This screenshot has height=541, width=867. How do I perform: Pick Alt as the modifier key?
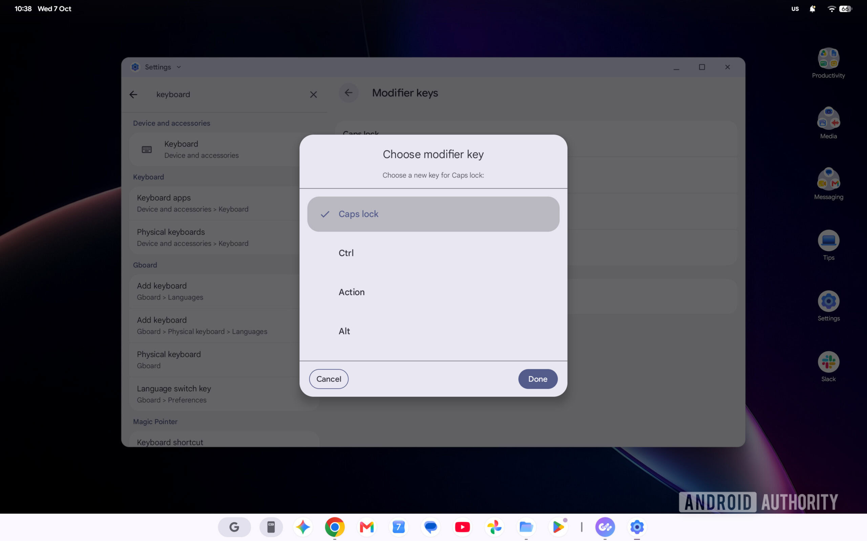(x=433, y=331)
